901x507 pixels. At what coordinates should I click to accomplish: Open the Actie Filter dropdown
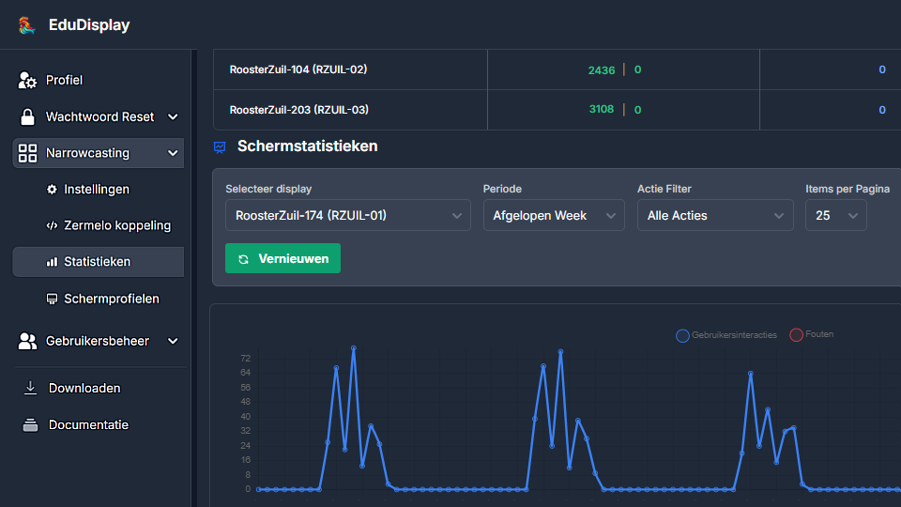pos(715,216)
